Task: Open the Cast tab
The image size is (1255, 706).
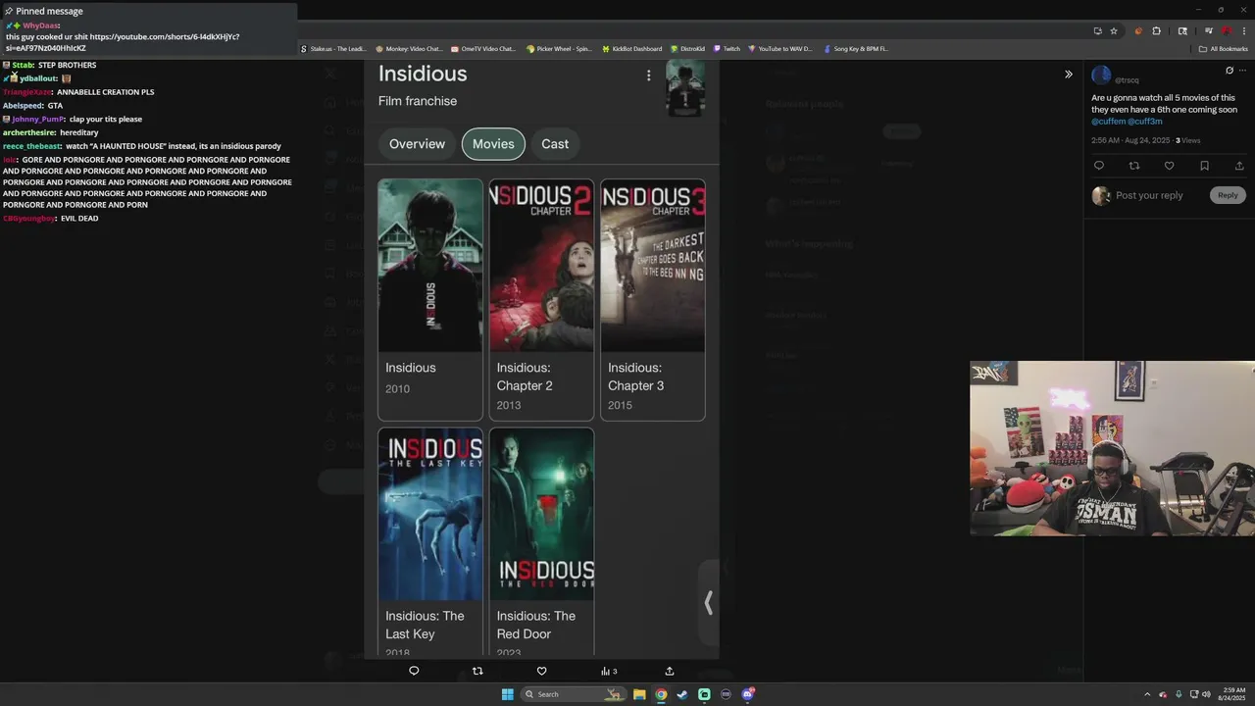Action: (x=555, y=144)
